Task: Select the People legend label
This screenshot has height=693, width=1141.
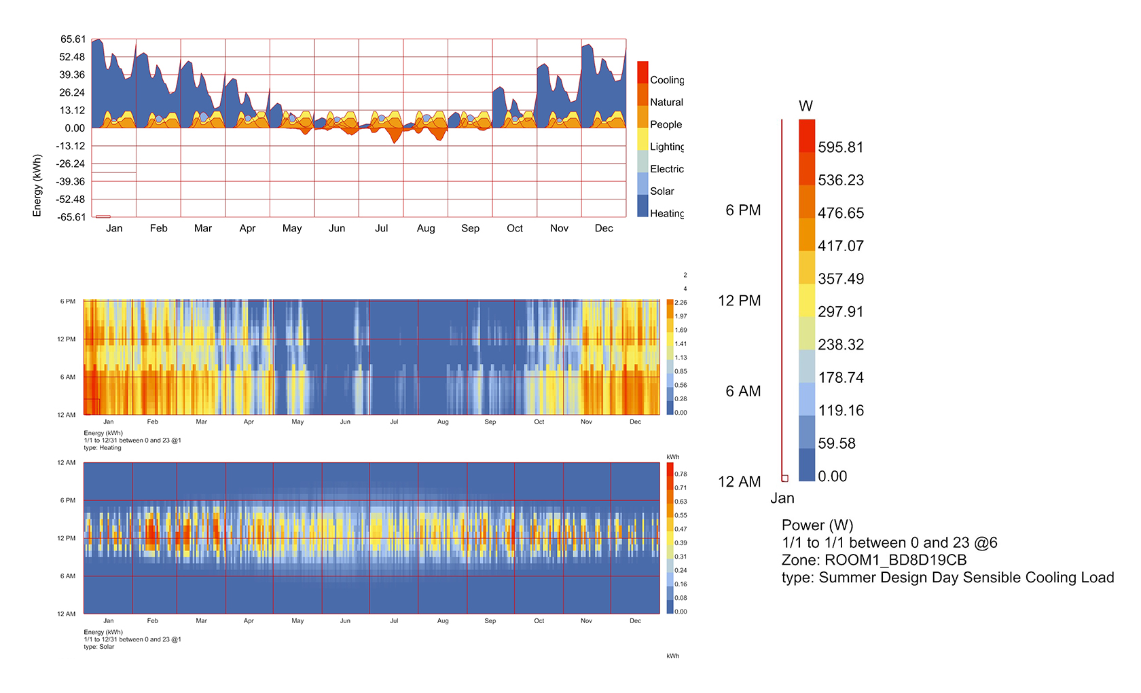Action: pos(666,125)
